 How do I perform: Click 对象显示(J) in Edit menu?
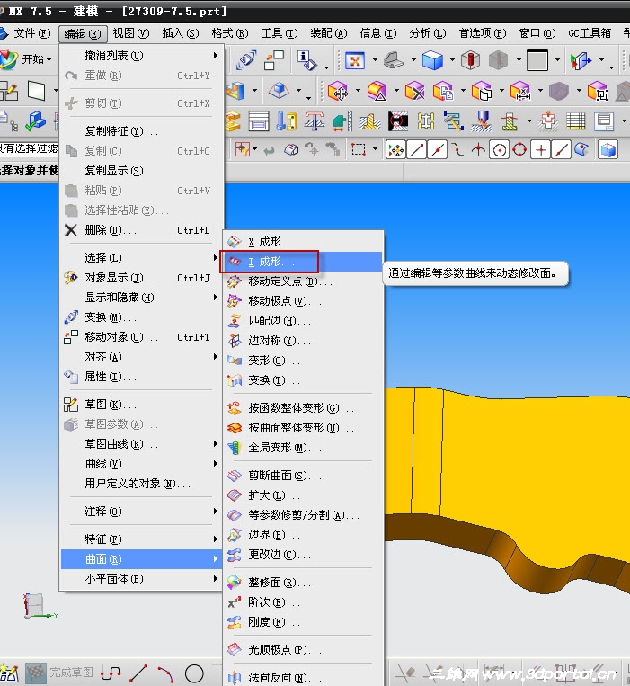(141, 278)
